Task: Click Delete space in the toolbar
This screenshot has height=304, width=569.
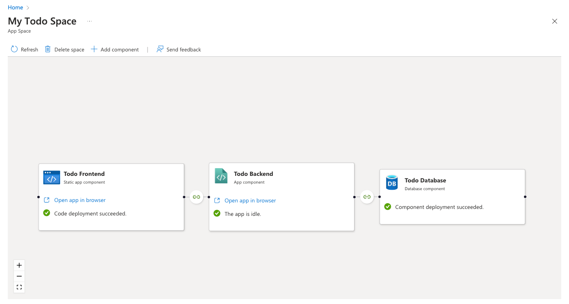Action: 64,49
